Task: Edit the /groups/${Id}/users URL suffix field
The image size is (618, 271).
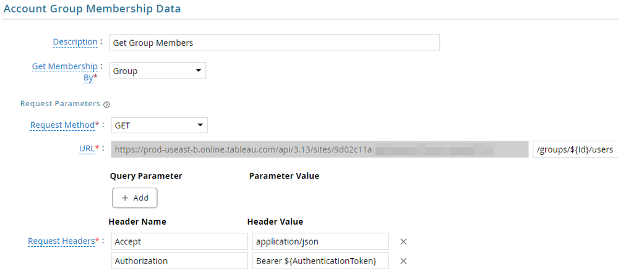Action: (x=575, y=149)
